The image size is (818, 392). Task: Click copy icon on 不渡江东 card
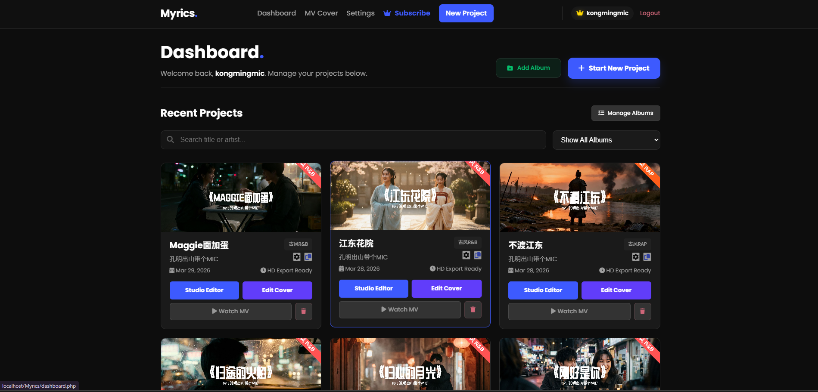coord(647,257)
